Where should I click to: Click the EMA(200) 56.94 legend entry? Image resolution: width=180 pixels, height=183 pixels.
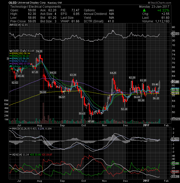21,53
